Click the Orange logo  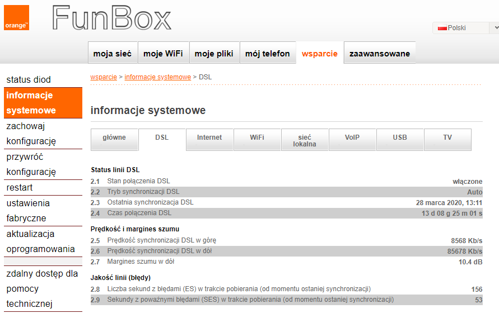[17, 18]
